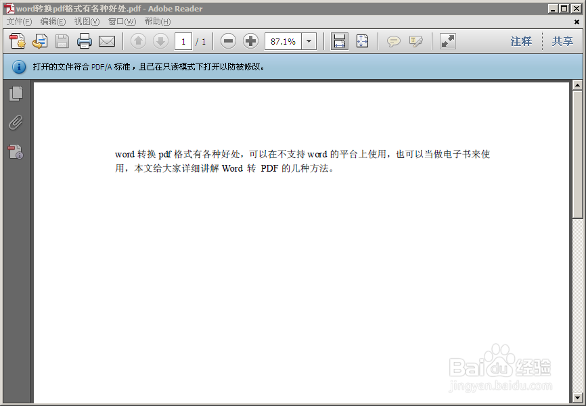
Task: Open the Standards conformance panel icon
Action: pos(16,152)
